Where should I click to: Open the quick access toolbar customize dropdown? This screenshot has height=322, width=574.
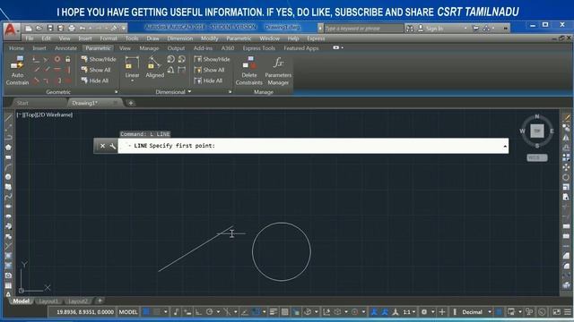(124, 28)
